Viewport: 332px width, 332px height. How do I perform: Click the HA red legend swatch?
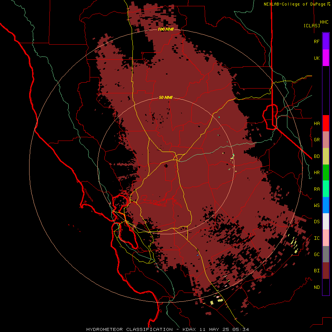tap(326, 123)
